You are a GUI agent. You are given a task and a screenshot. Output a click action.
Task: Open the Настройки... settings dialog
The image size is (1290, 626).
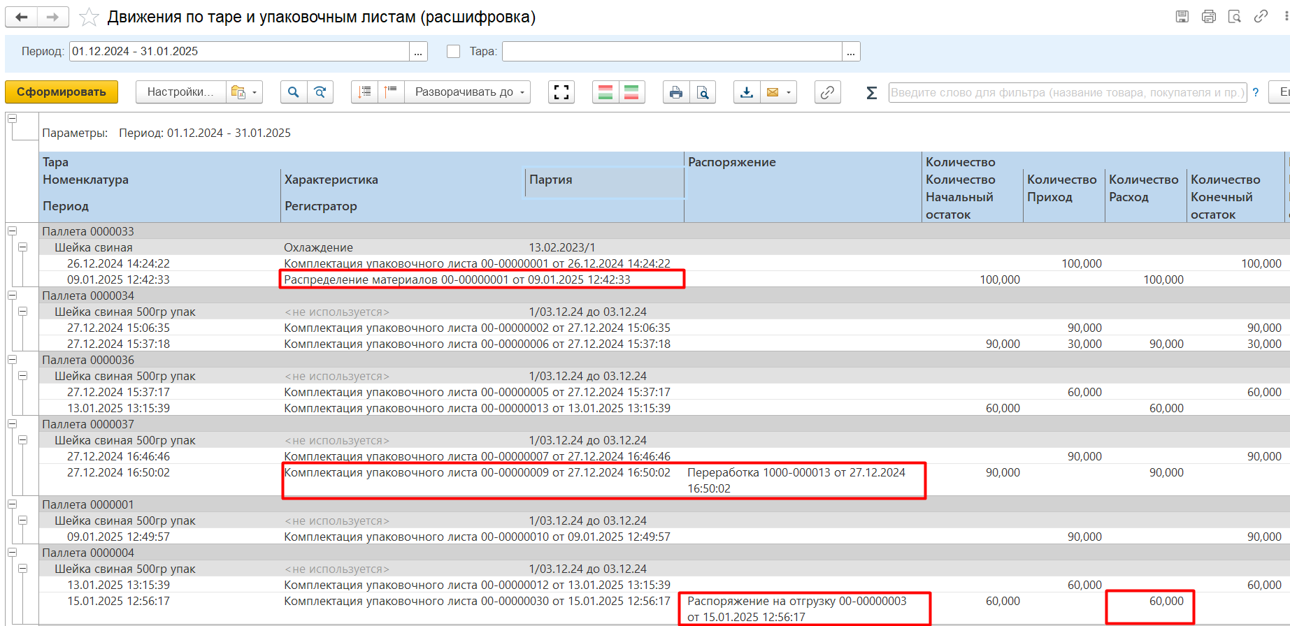[180, 92]
